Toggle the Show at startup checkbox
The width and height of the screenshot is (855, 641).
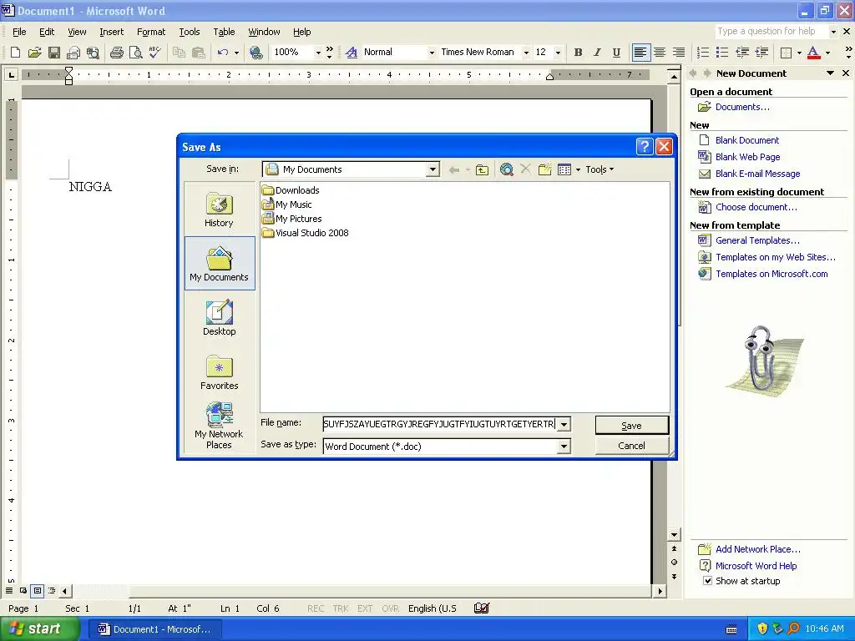(707, 581)
